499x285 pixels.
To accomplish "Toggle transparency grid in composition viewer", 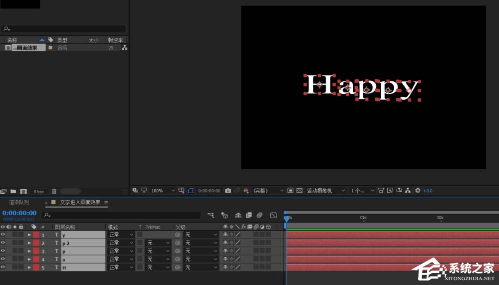I will pos(299,191).
